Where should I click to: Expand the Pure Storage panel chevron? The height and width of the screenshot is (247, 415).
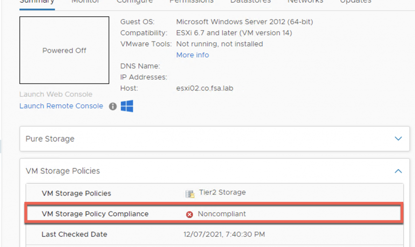[398, 139]
